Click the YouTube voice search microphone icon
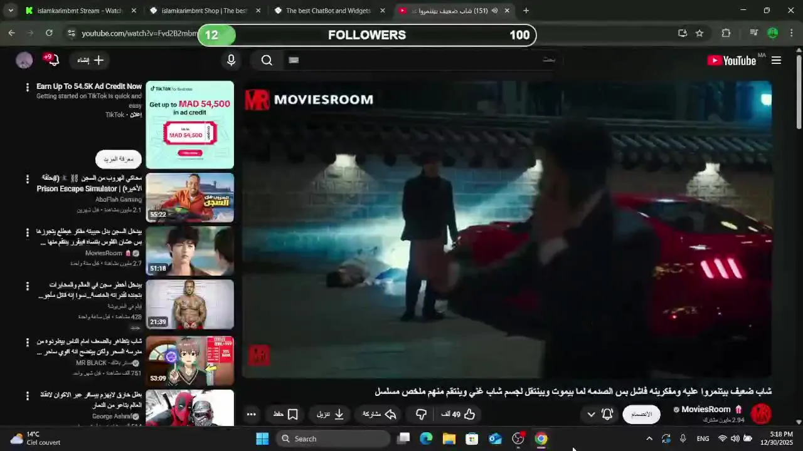The width and height of the screenshot is (803, 451). 231,60
